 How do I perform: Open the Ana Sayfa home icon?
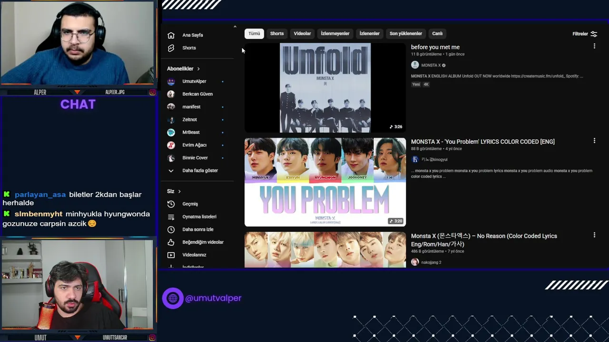coord(171,35)
